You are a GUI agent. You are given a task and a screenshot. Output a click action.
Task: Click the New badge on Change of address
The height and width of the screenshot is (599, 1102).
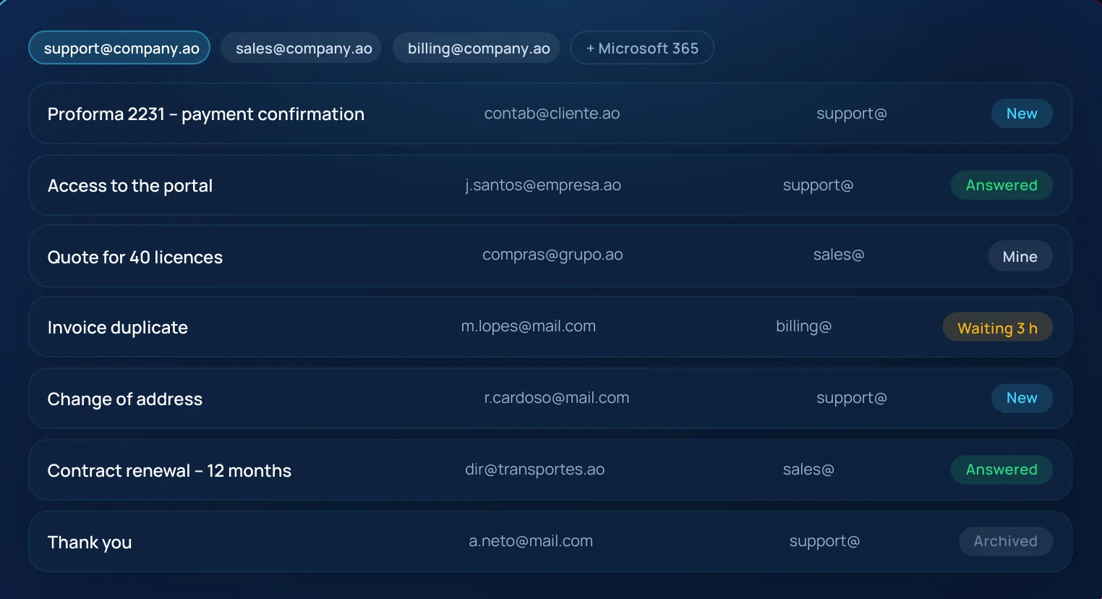(1022, 398)
